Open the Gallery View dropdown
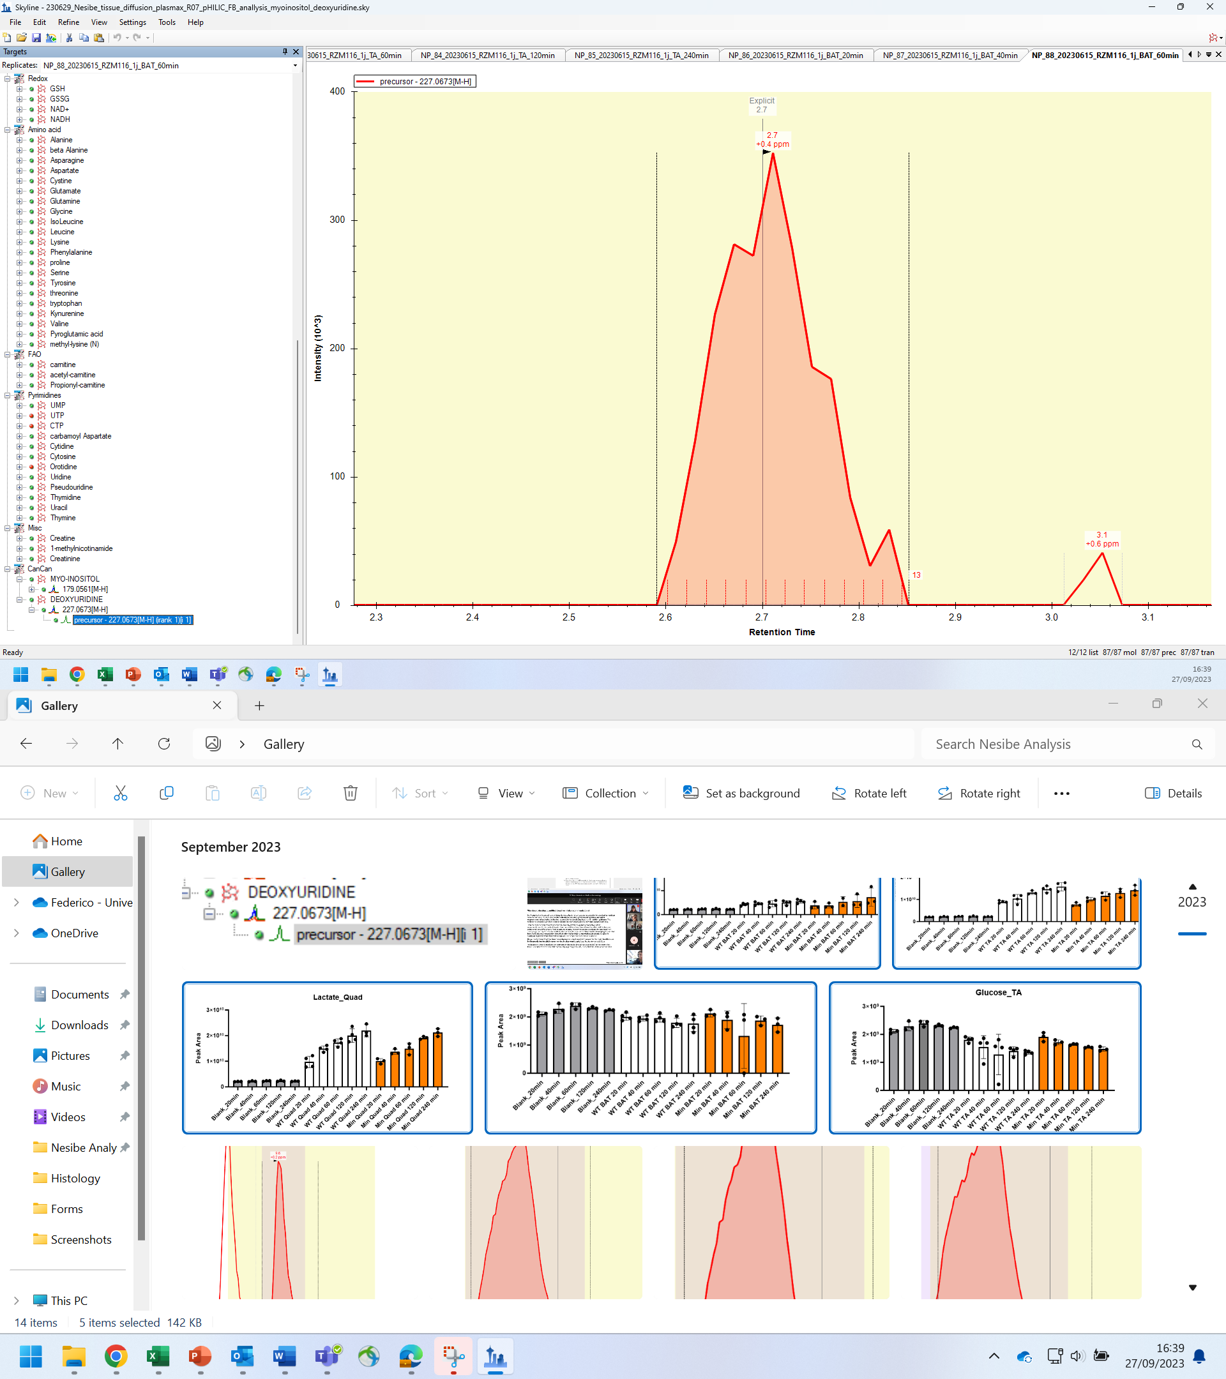The width and height of the screenshot is (1226, 1379). (x=506, y=794)
